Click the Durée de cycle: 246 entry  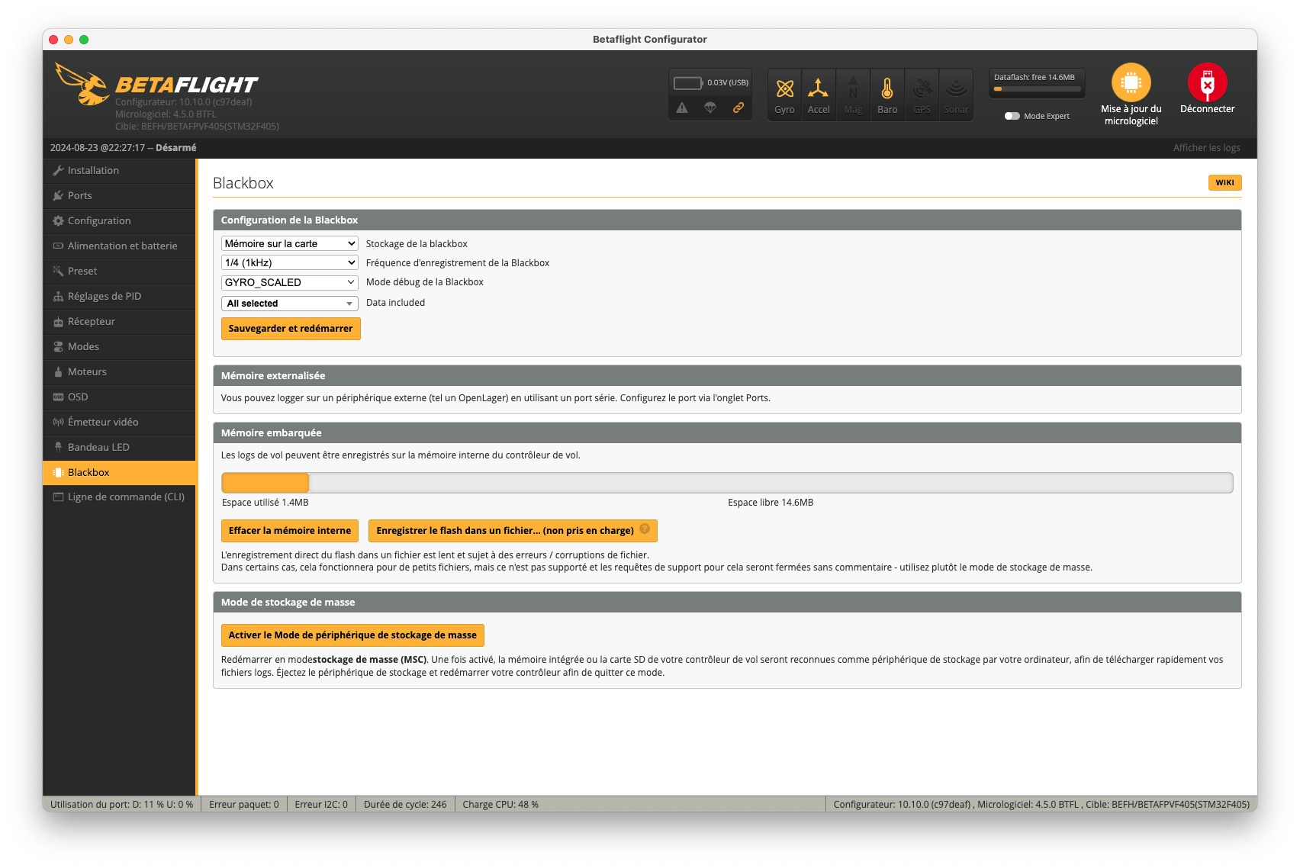[405, 805]
